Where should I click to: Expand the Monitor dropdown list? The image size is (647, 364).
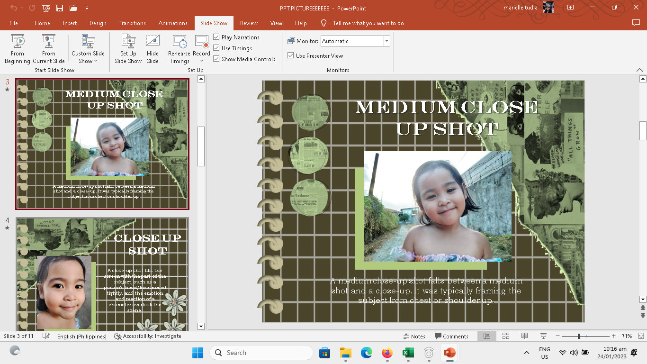pyautogui.click(x=386, y=41)
